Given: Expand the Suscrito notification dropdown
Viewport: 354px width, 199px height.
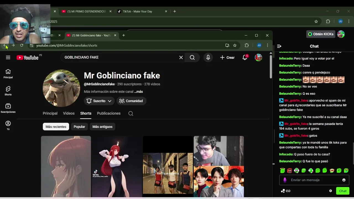Looking at the screenshot, I should click(x=99, y=101).
